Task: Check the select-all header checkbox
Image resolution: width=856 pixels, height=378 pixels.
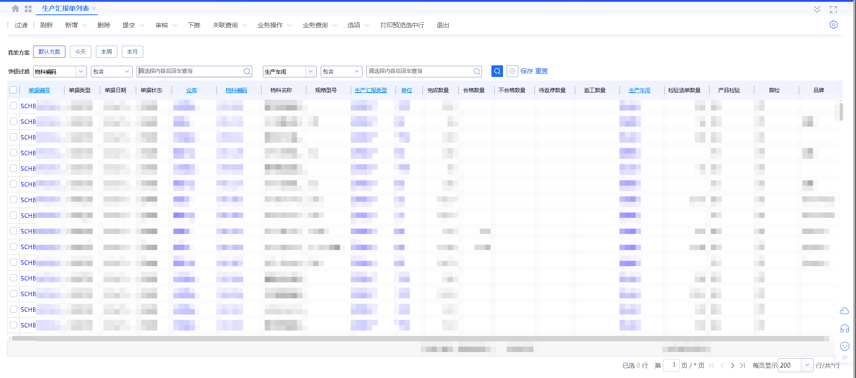Action: (13, 90)
